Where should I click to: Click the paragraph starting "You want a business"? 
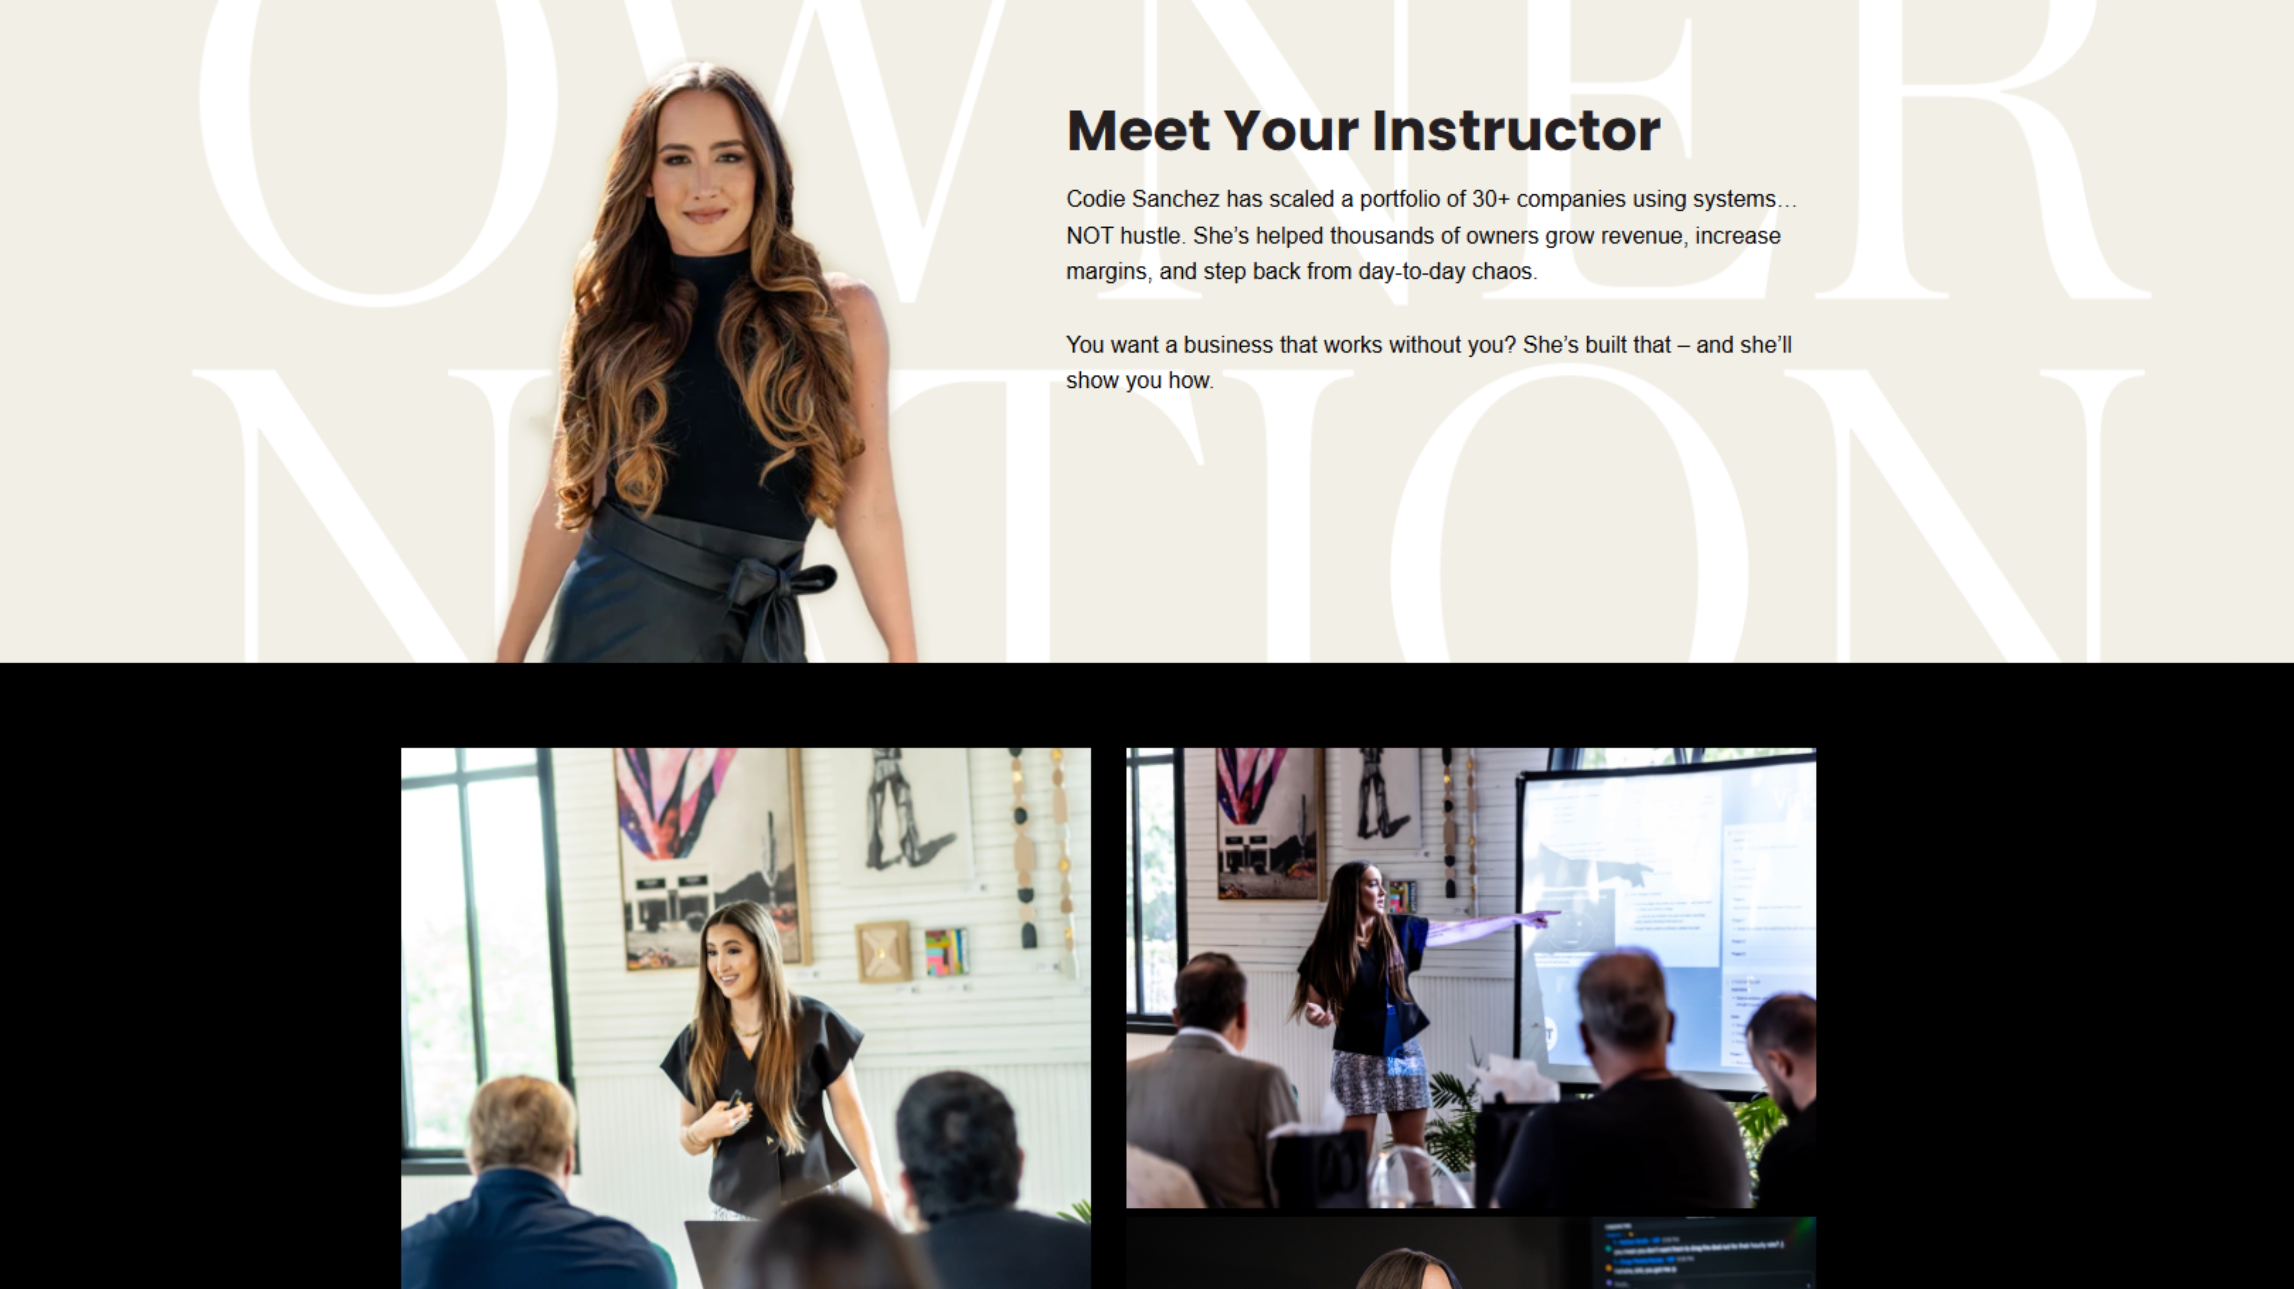click(x=1428, y=363)
